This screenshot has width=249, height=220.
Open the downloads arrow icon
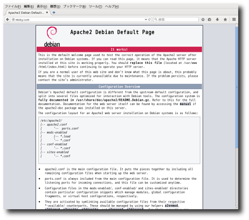click(218, 20)
